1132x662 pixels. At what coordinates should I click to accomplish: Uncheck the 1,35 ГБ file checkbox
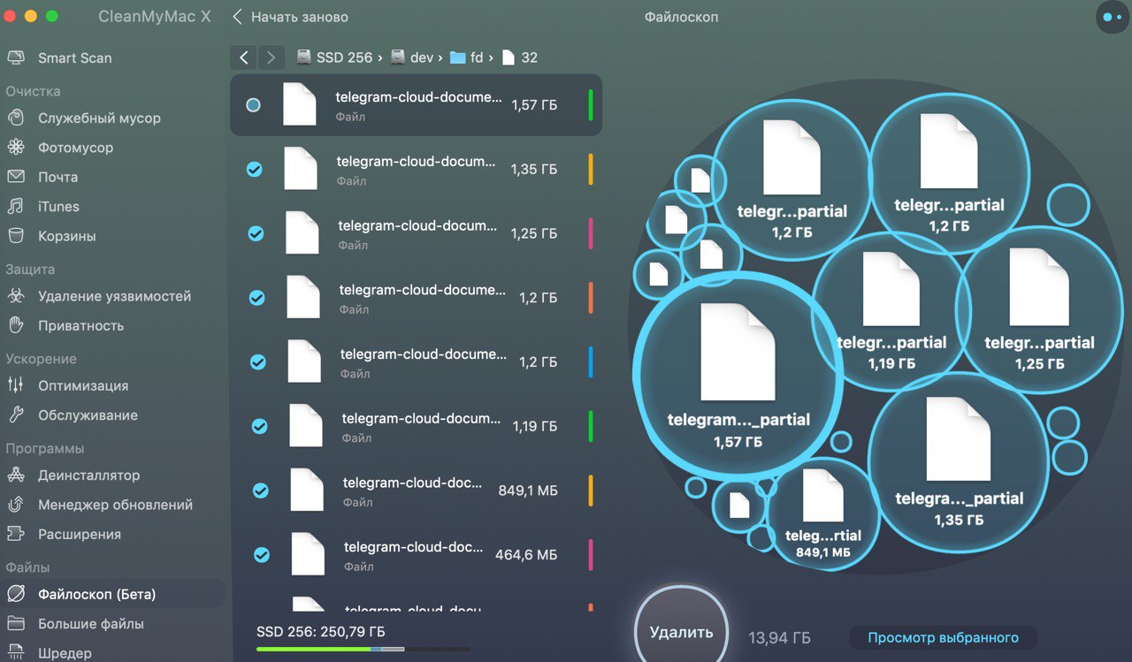pos(255,169)
